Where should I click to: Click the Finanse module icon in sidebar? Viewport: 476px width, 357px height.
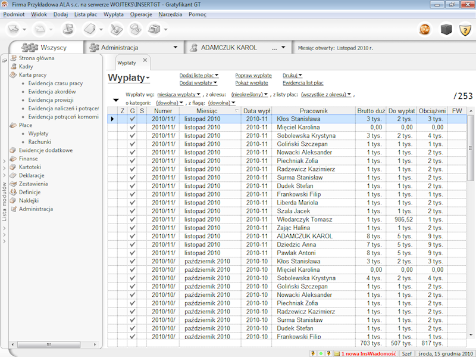click(x=14, y=159)
